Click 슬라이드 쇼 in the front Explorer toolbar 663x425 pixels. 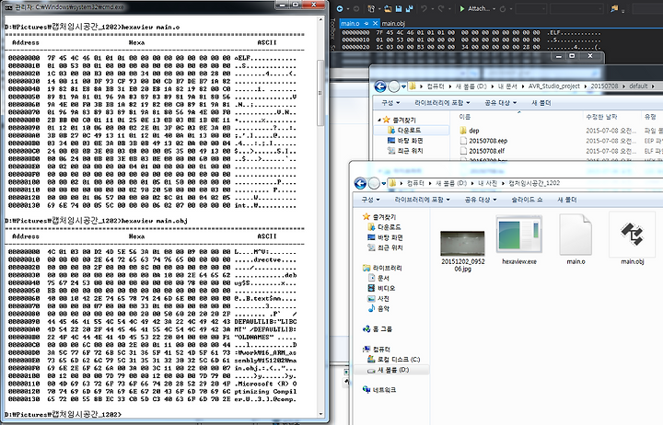pyautogui.click(x=527, y=200)
